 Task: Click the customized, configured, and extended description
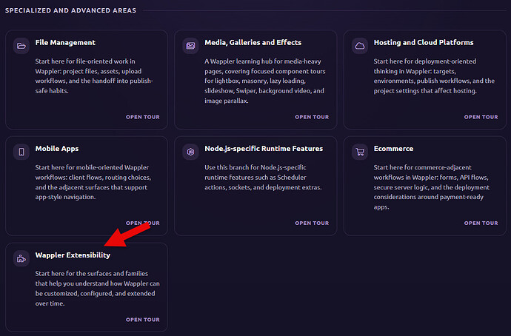[x=98, y=289]
